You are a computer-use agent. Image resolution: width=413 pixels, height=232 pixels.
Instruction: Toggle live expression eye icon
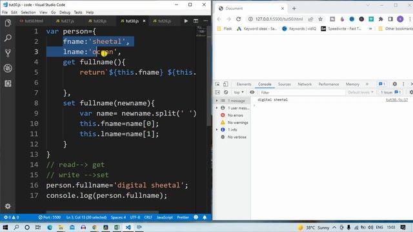252,92
